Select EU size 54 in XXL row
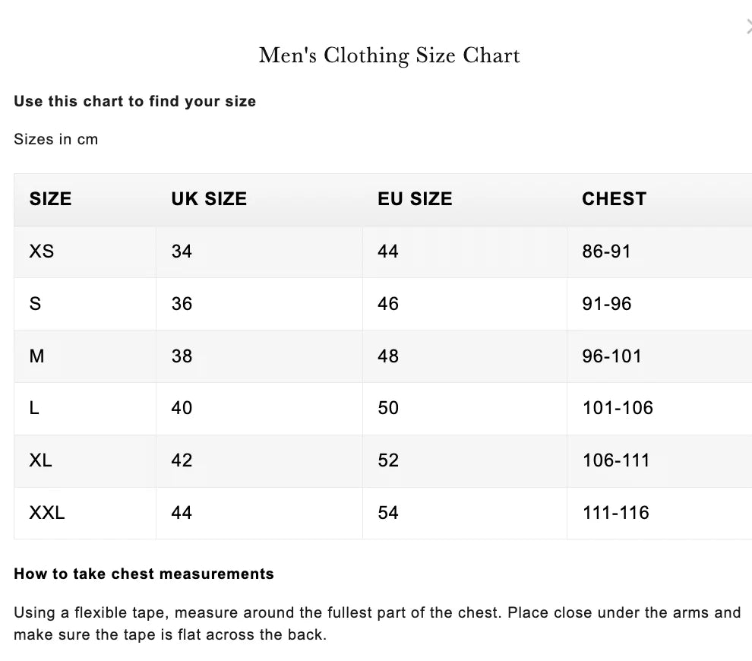 pyautogui.click(x=388, y=513)
